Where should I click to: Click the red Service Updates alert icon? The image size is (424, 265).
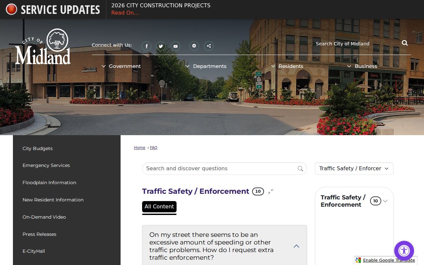(x=11, y=9)
